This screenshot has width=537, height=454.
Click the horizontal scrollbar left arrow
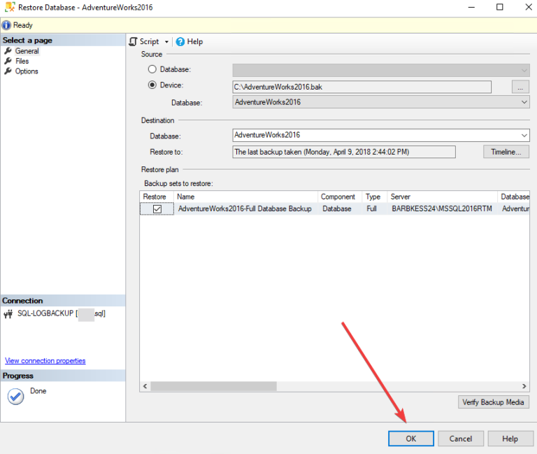pyautogui.click(x=145, y=386)
